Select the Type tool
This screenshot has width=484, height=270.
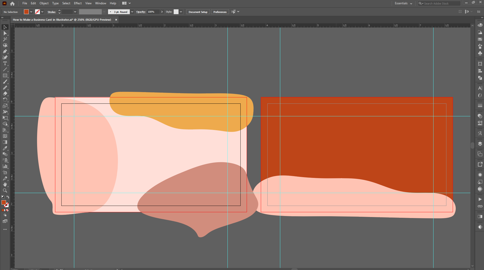[x=5, y=64]
